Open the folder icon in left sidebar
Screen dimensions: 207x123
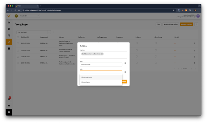(x=9, y=23)
